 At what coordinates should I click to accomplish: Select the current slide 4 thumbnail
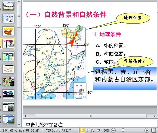pyautogui.click(x=8, y=44)
